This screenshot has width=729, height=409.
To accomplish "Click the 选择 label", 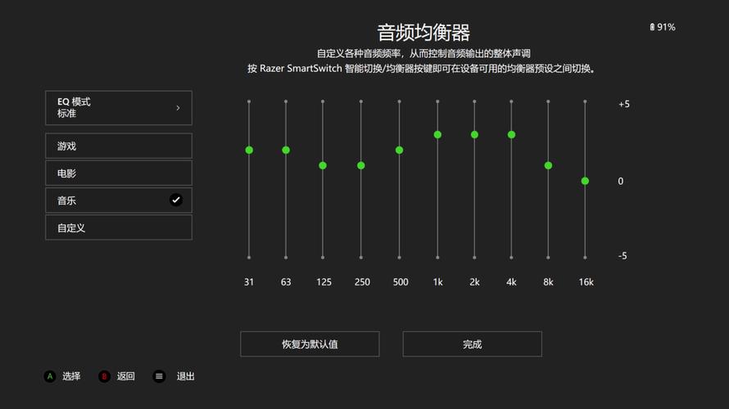I will tap(71, 376).
